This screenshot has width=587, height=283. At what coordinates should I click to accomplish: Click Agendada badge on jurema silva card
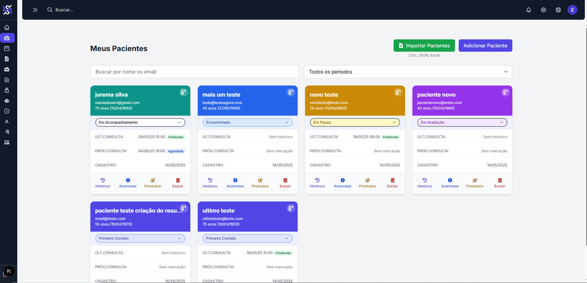coord(176,151)
